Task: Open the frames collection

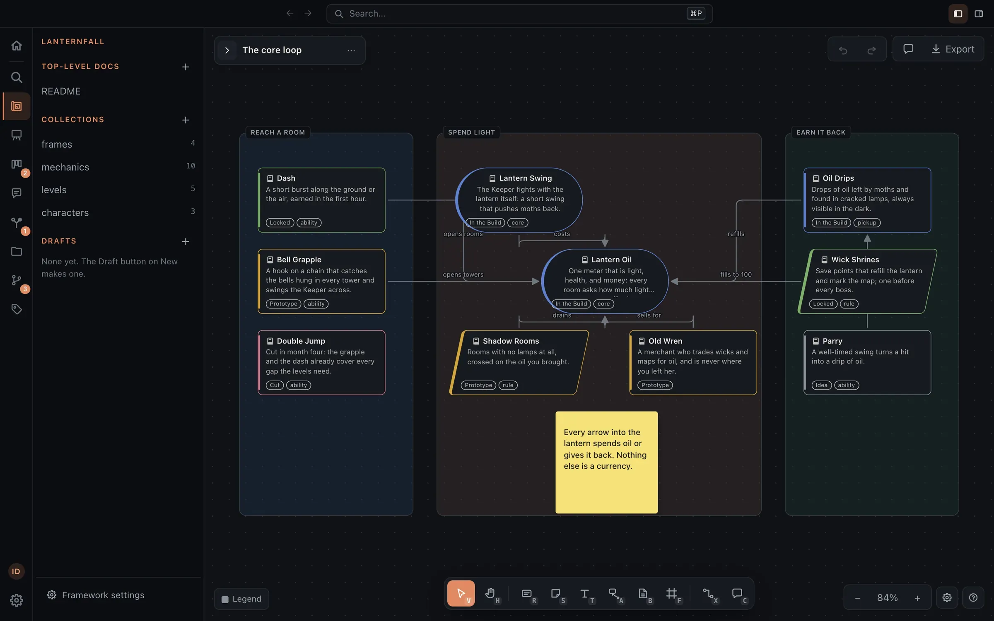Action: (118, 144)
